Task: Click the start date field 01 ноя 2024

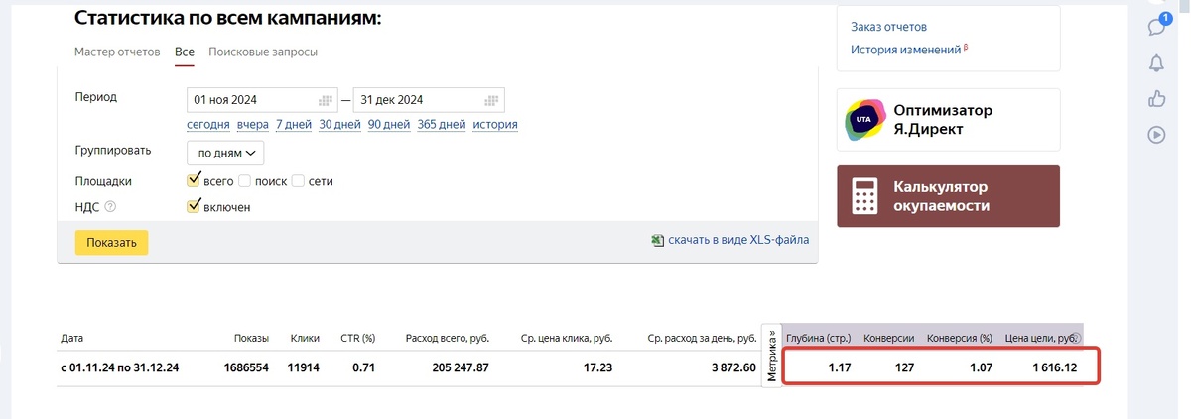Action: pyautogui.click(x=263, y=100)
